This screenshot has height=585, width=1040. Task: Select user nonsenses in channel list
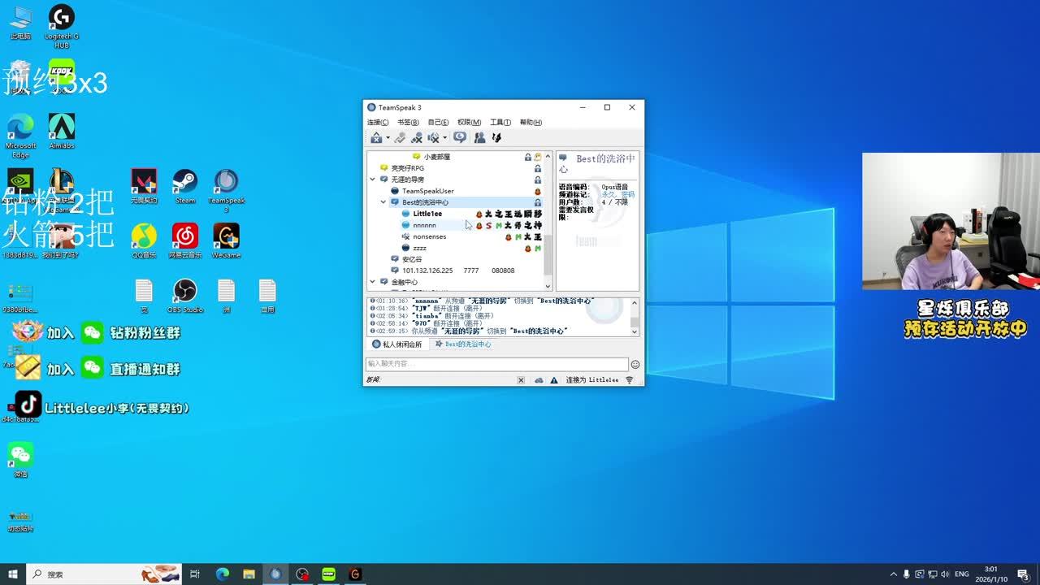[429, 236]
